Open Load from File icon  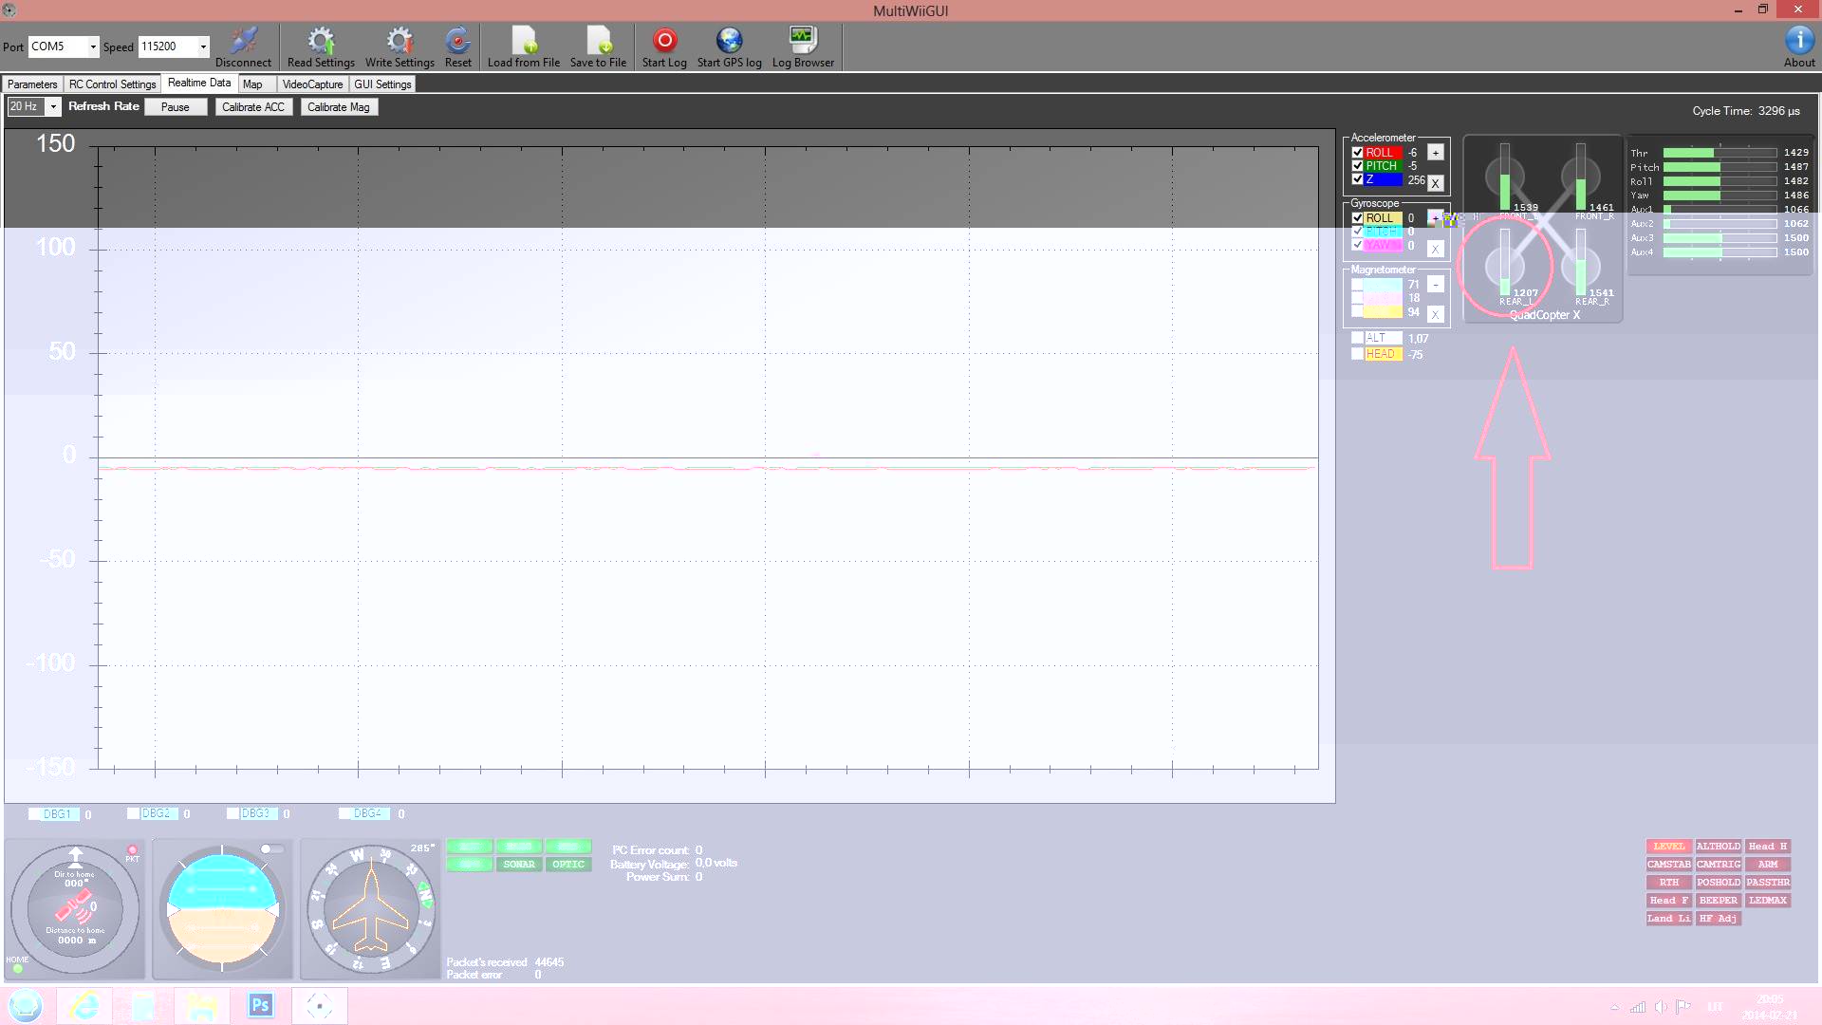pyautogui.click(x=524, y=41)
